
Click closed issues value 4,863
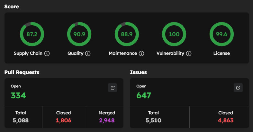[x=225, y=120]
